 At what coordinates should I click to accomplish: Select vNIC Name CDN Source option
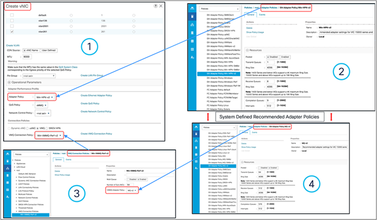tap(25, 50)
